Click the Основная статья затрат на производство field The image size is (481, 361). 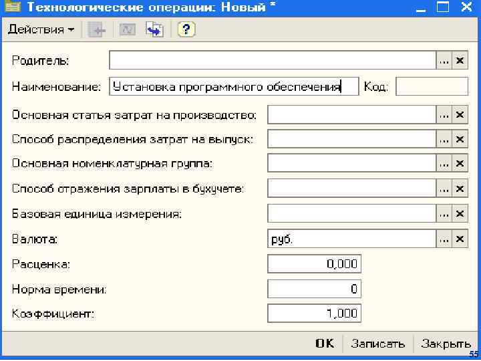click(351, 115)
